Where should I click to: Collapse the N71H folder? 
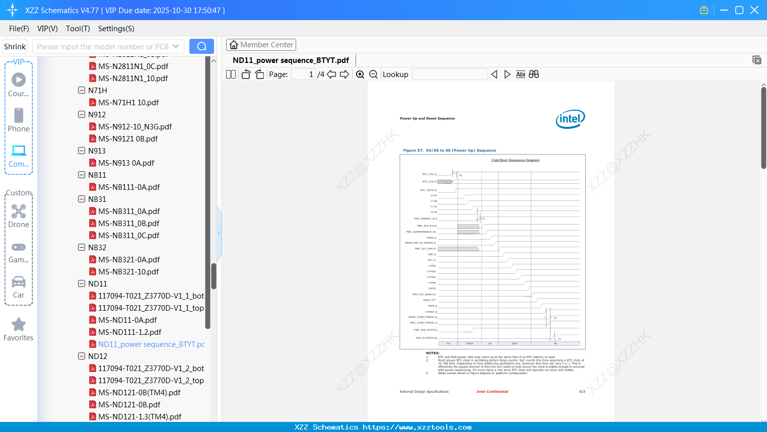tap(82, 90)
